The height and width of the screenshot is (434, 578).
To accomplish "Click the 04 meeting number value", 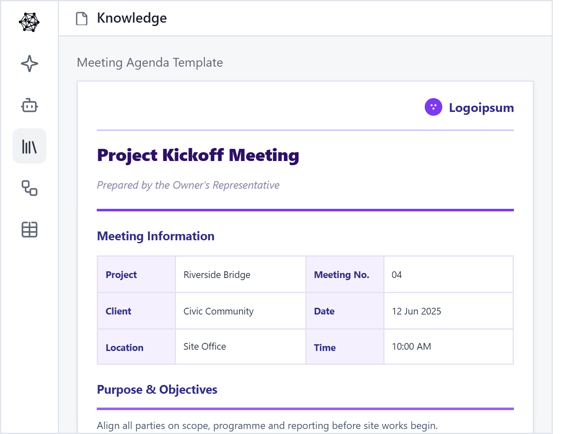I will coord(397,275).
